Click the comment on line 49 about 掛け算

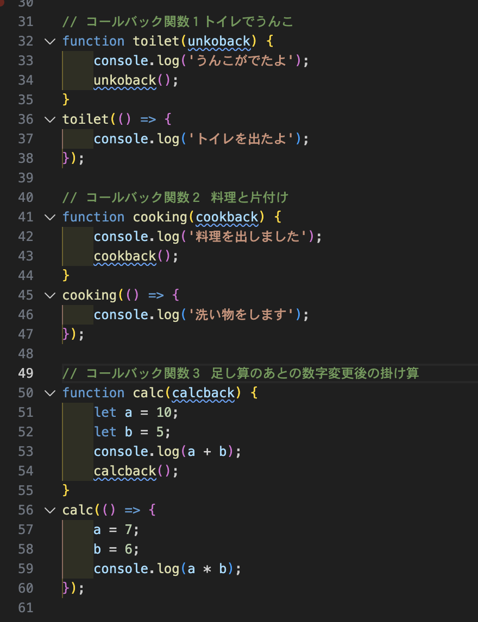click(241, 373)
